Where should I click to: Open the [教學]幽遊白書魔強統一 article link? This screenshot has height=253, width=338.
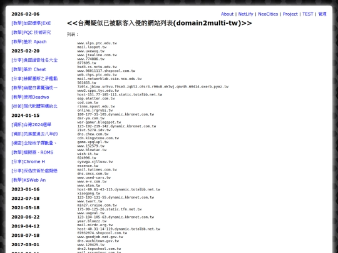[x=34, y=88]
